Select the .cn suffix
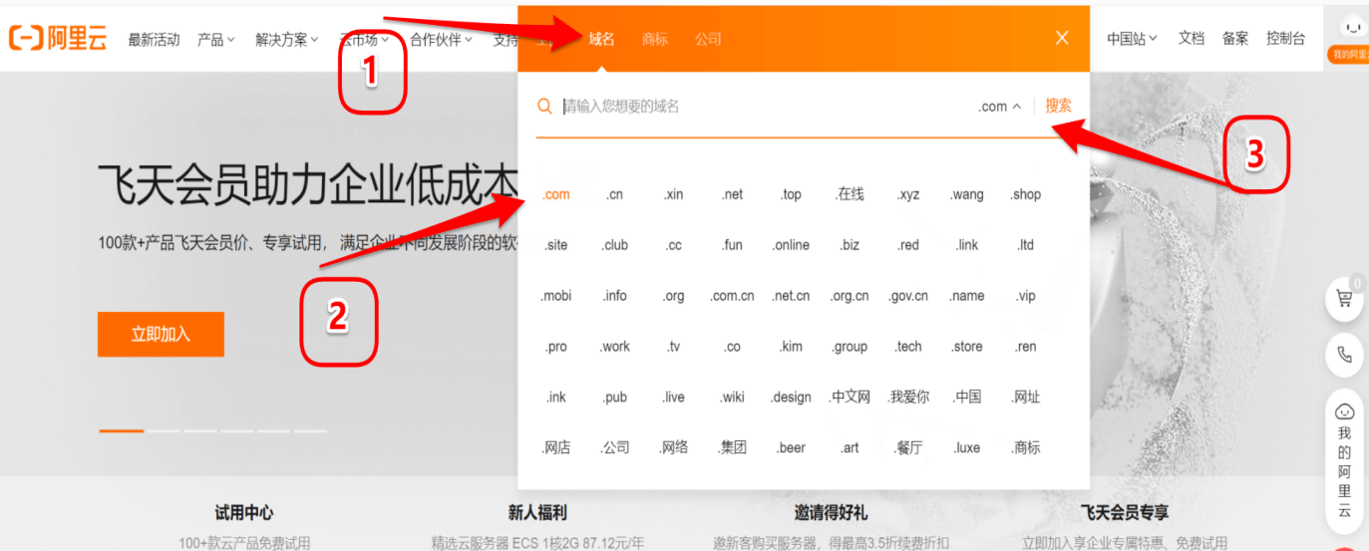Viewport: 1369px width, 551px height. [615, 194]
